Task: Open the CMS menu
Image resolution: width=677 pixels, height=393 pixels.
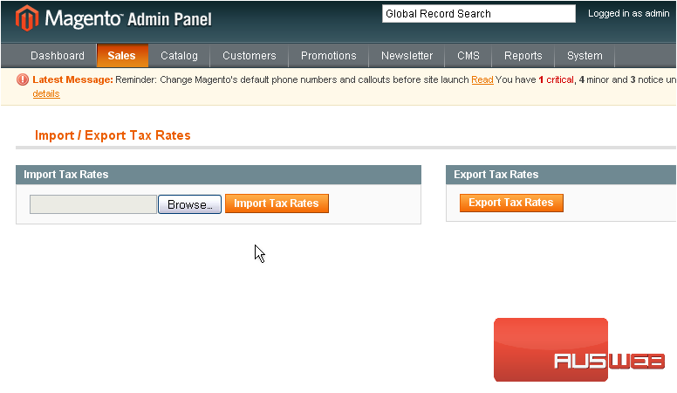Action: coord(468,56)
